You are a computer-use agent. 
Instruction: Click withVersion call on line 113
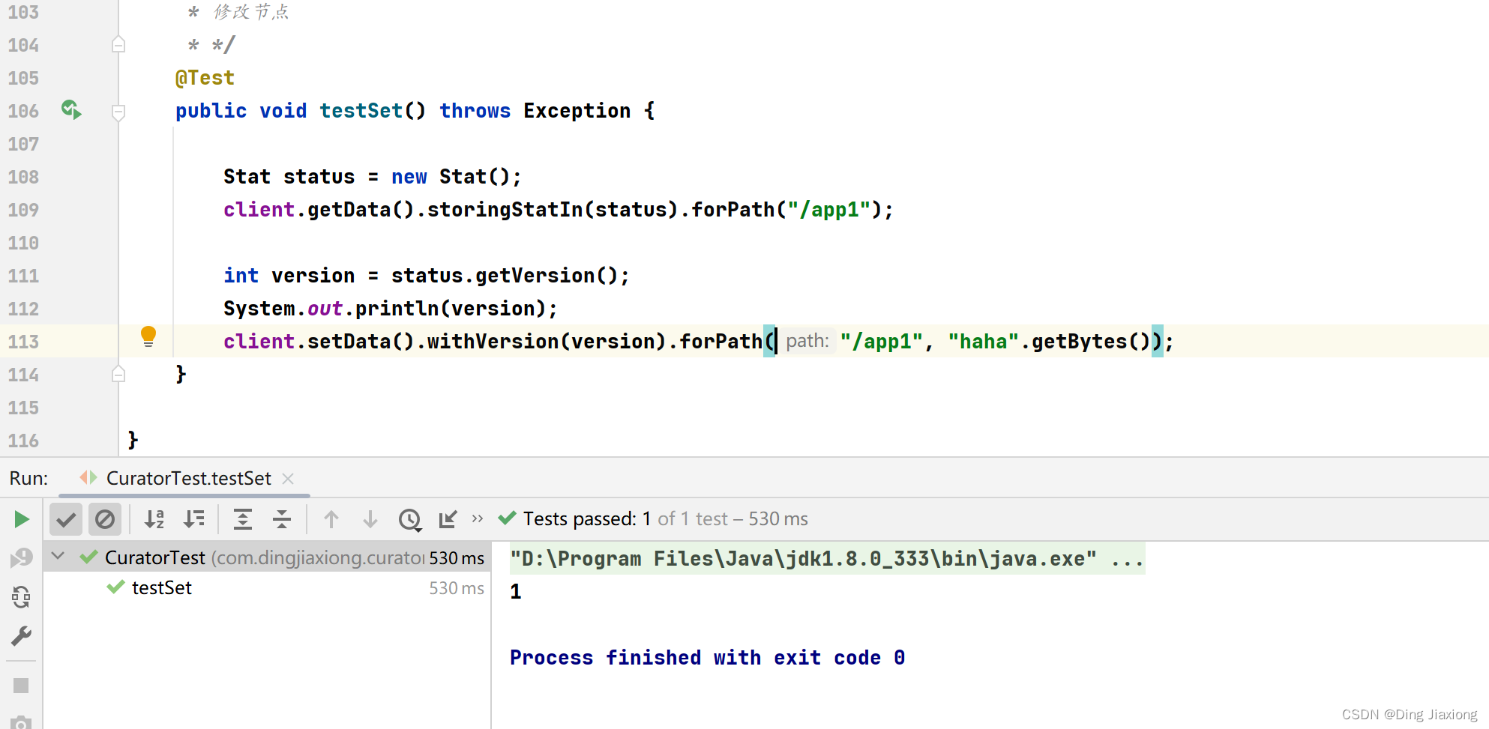click(x=493, y=342)
